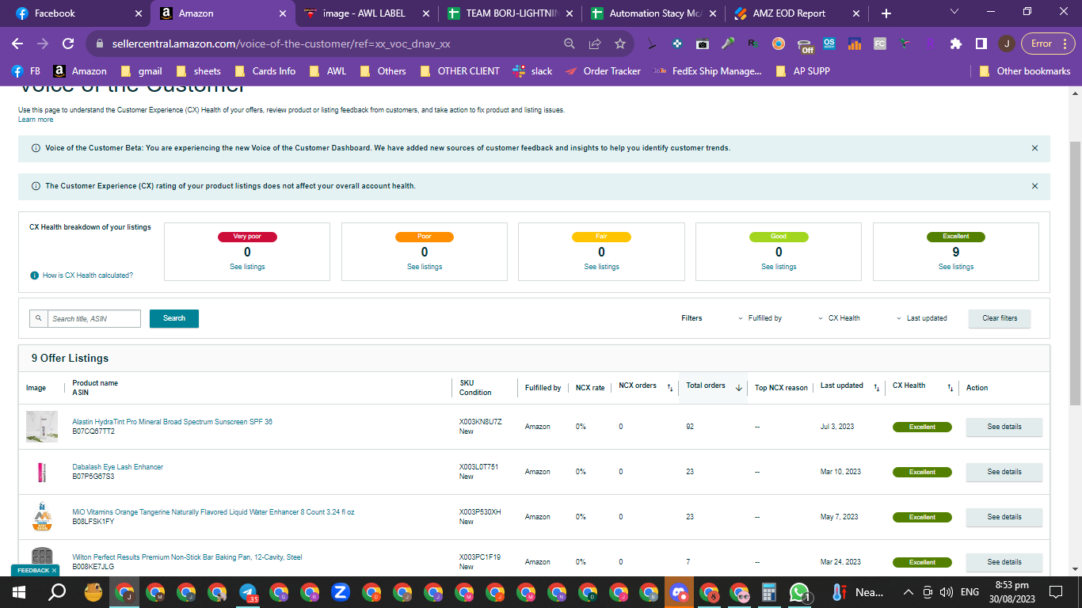See listings under Very poor card
The width and height of the screenshot is (1082, 608).
tap(247, 267)
